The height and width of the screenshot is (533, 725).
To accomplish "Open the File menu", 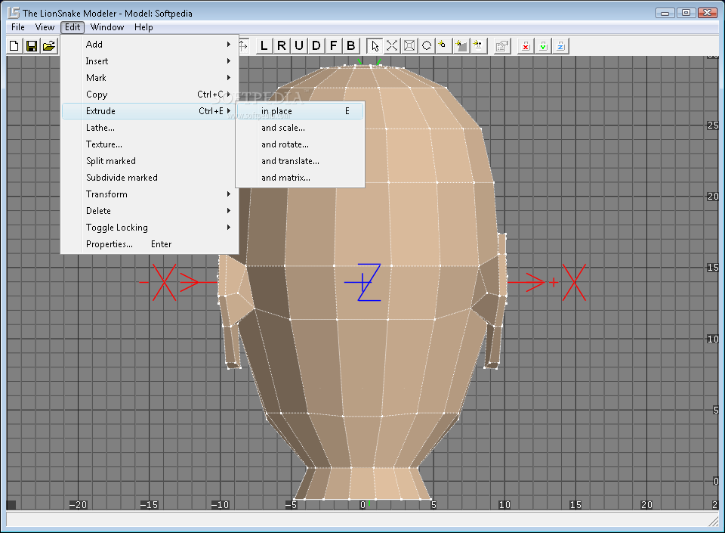I will [18, 26].
